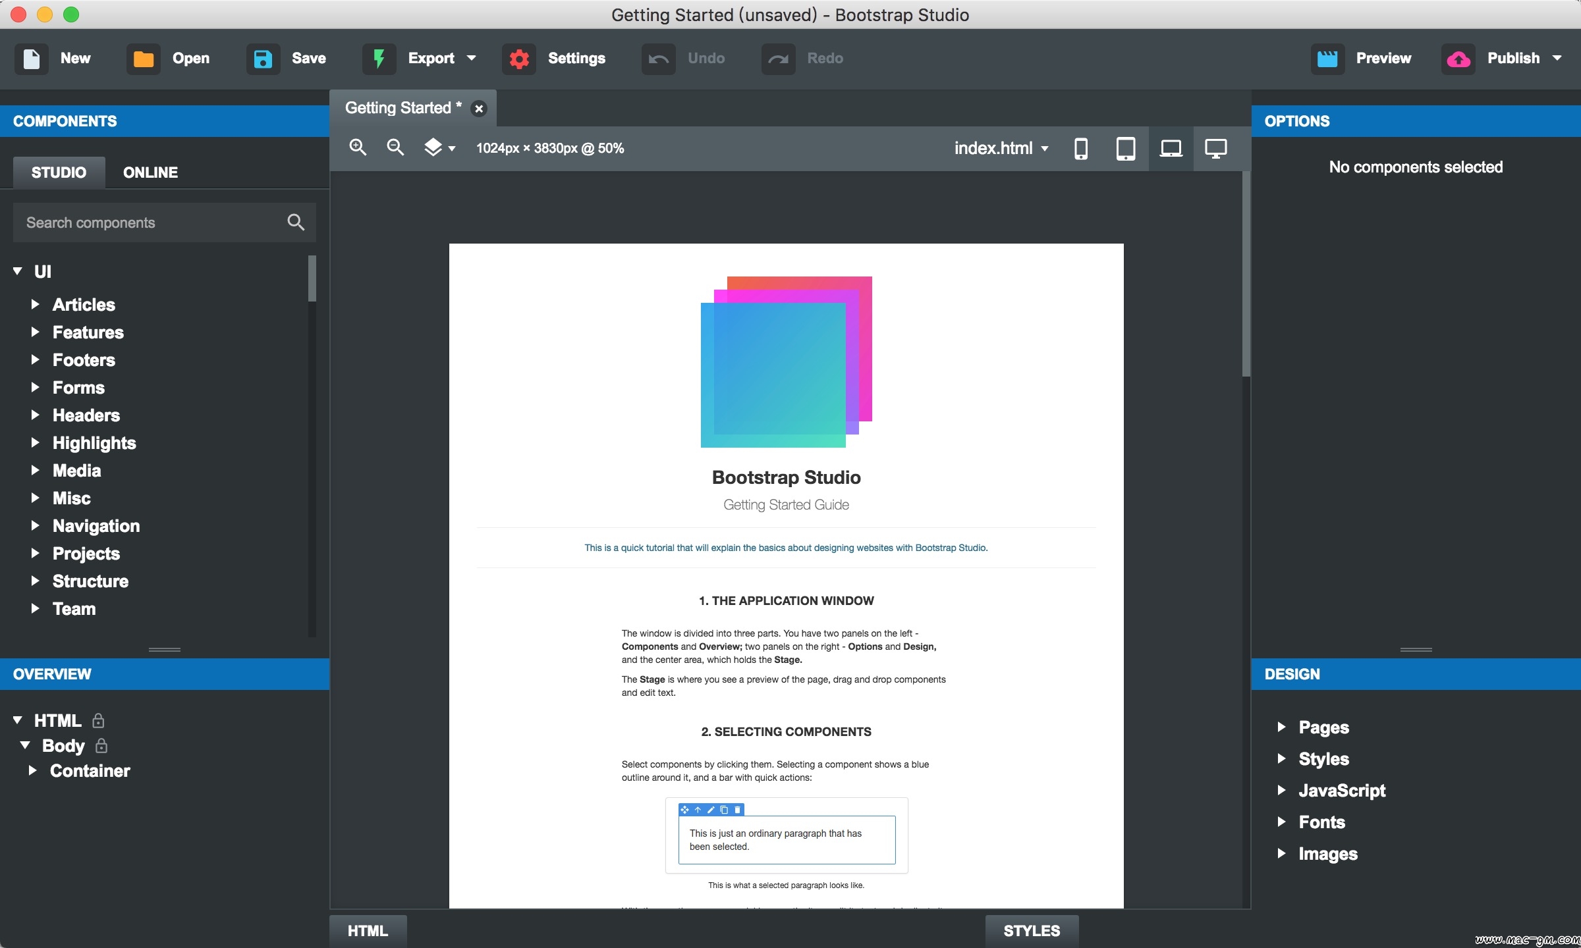Switch to mobile phone preview size
Screen dimensions: 1581x948
click(x=1081, y=149)
